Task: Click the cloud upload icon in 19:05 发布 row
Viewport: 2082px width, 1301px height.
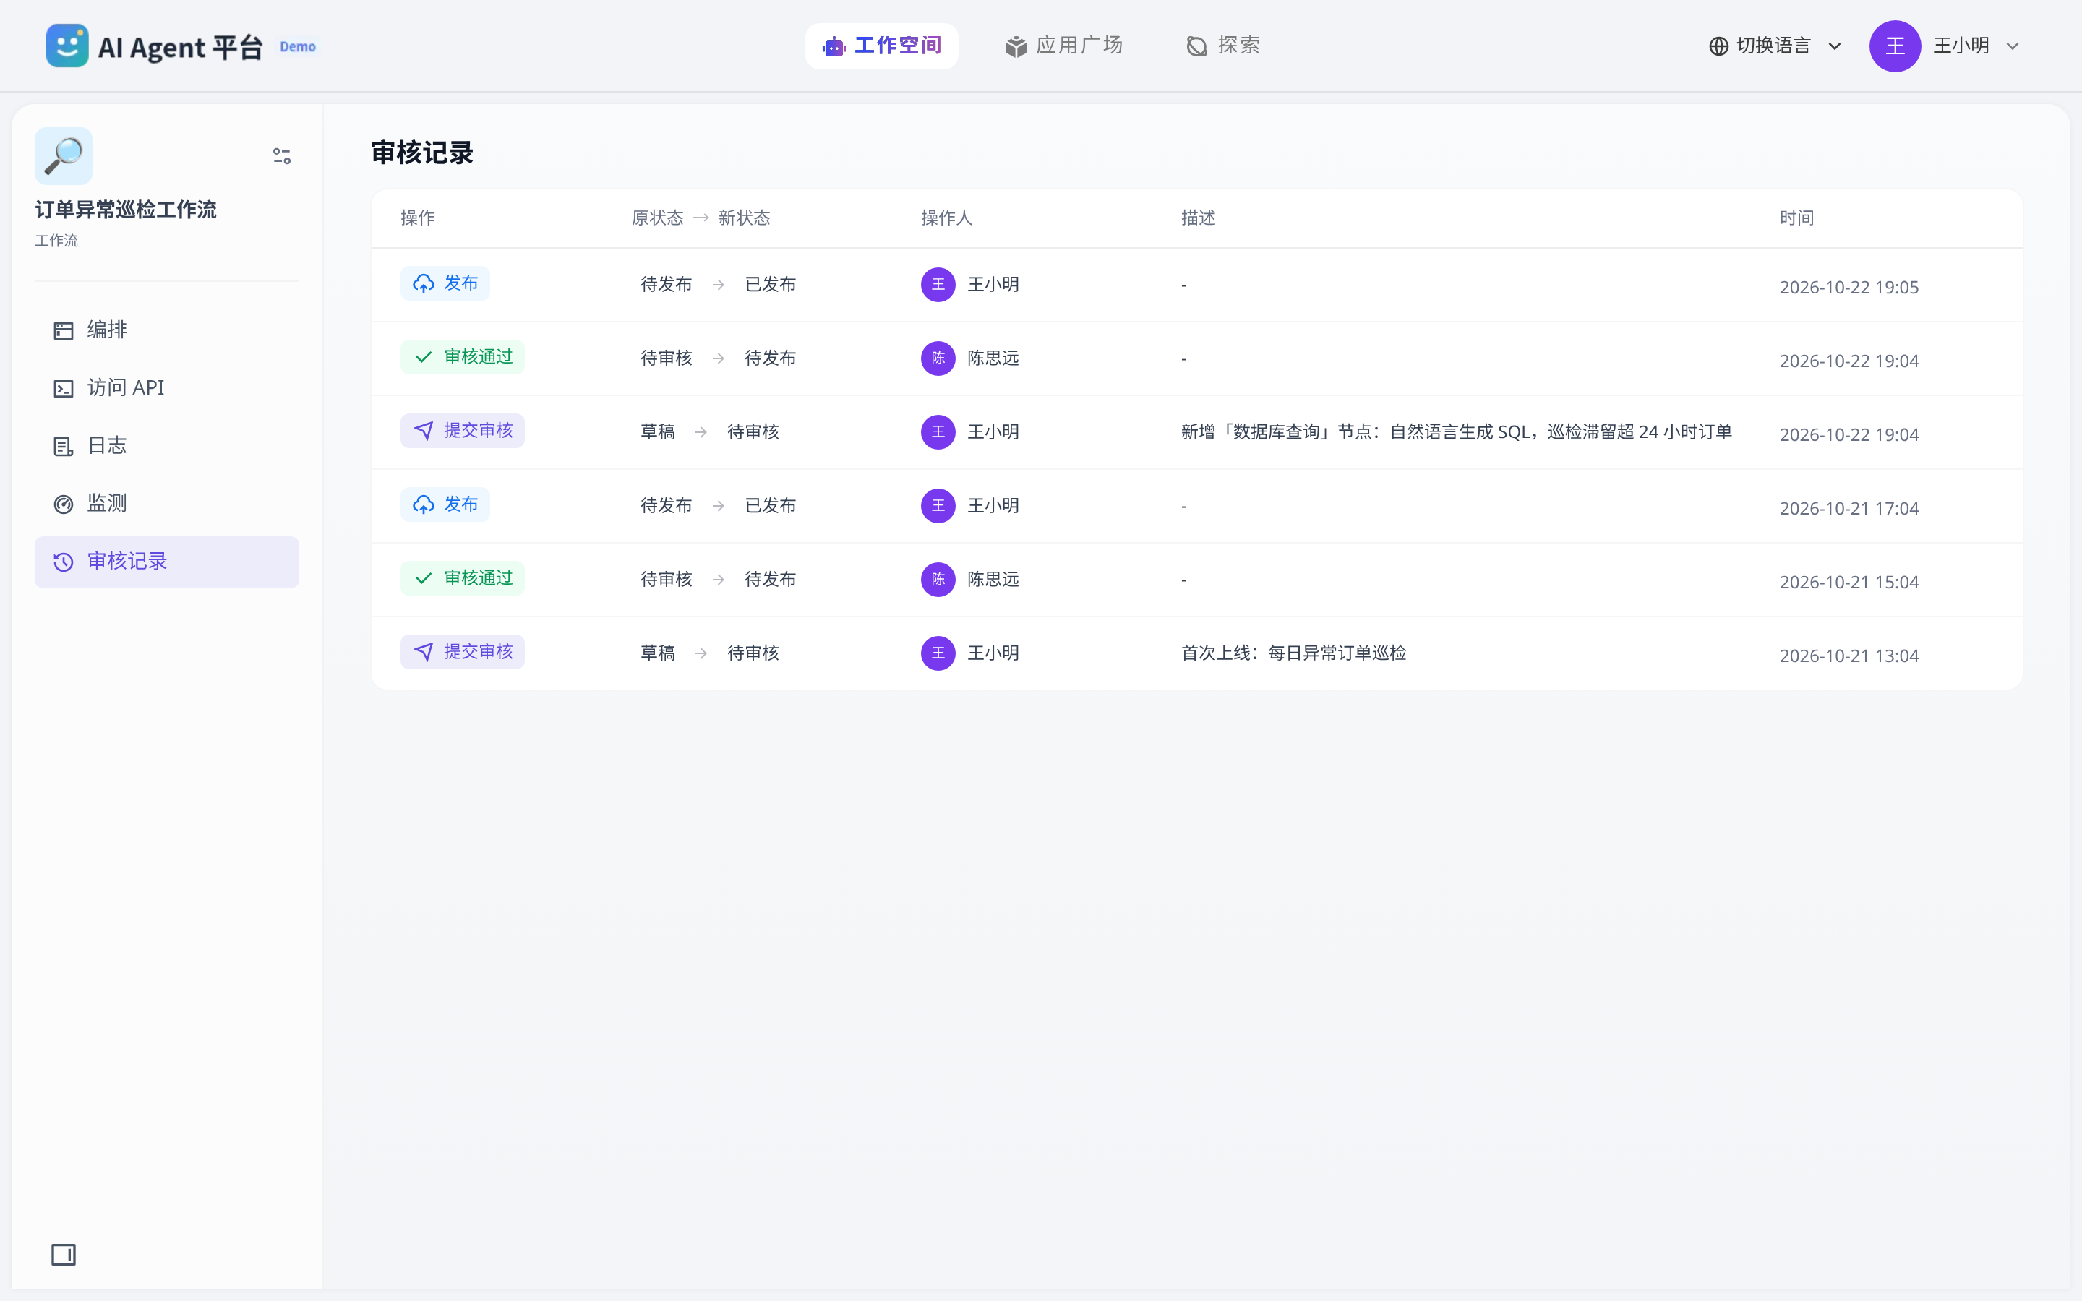Action: point(424,283)
